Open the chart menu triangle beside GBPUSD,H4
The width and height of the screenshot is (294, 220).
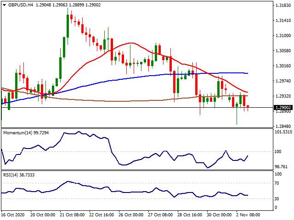pyautogui.click(x=5, y=5)
